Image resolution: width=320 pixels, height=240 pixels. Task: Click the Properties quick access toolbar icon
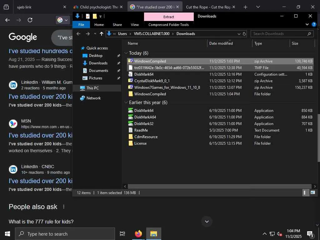point(88,16)
